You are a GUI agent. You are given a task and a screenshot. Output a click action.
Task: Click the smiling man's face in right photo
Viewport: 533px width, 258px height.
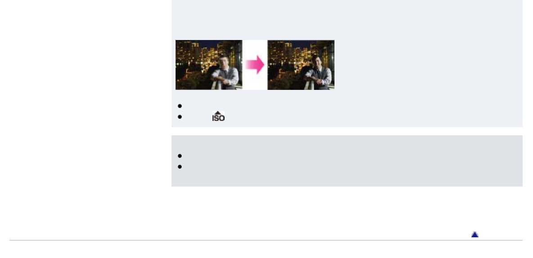point(316,62)
